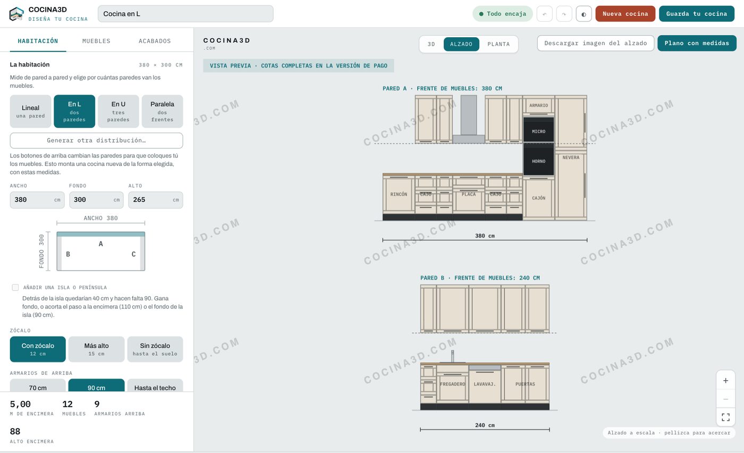Image resolution: width=744 pixels, height=453 pixels.
Task: Click the Alto 265 input field
Action: (x=155, y=200)
